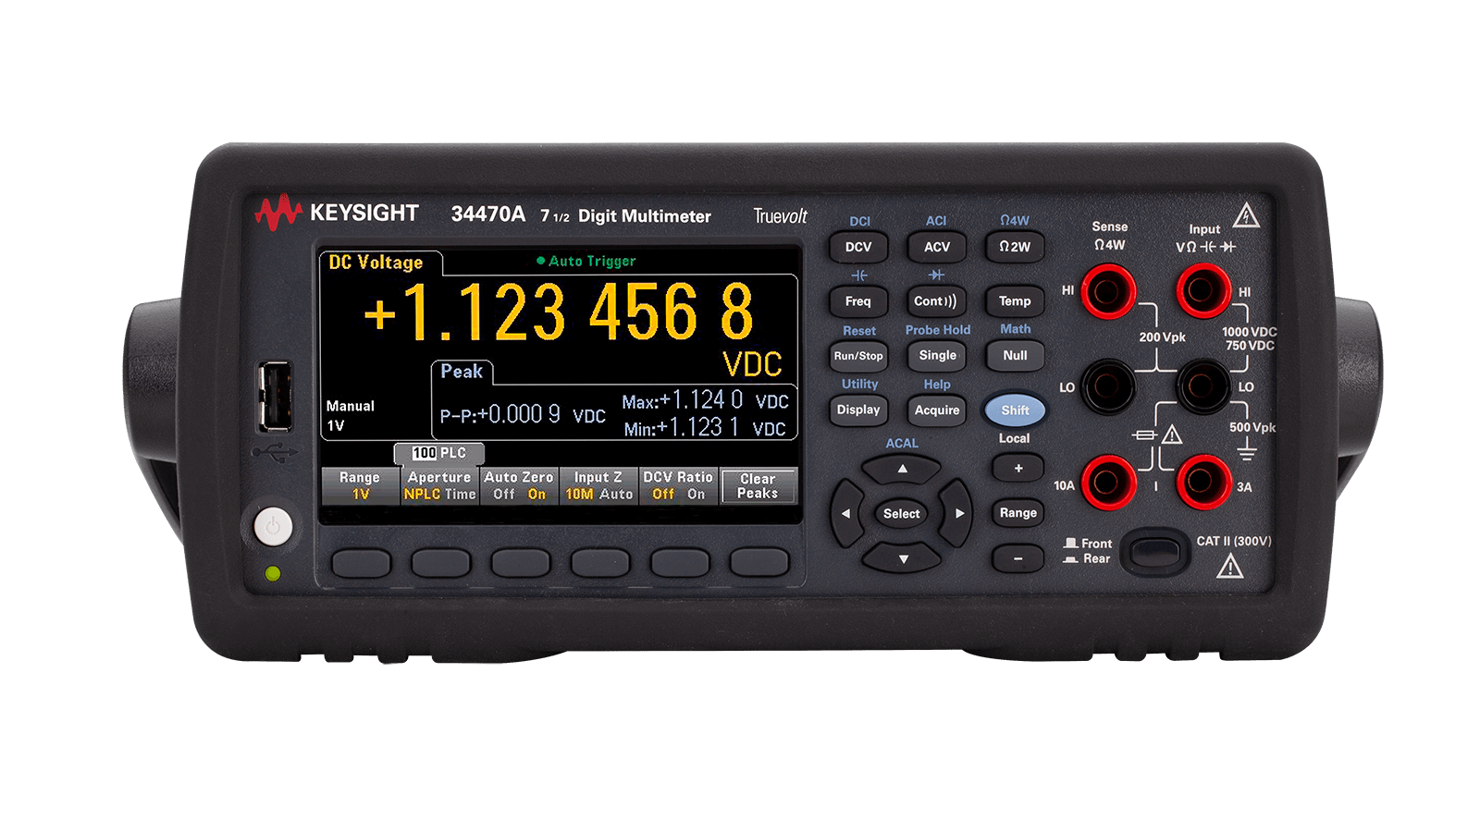Screen dimensions: 1480x832
Task: Push the Acquire button
Action: [x=937, y=410]
